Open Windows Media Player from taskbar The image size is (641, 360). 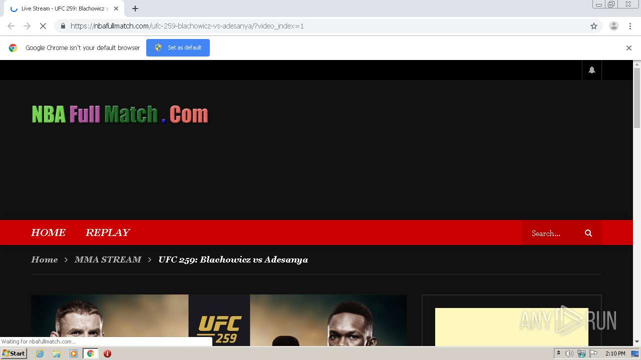click(74, 353)
